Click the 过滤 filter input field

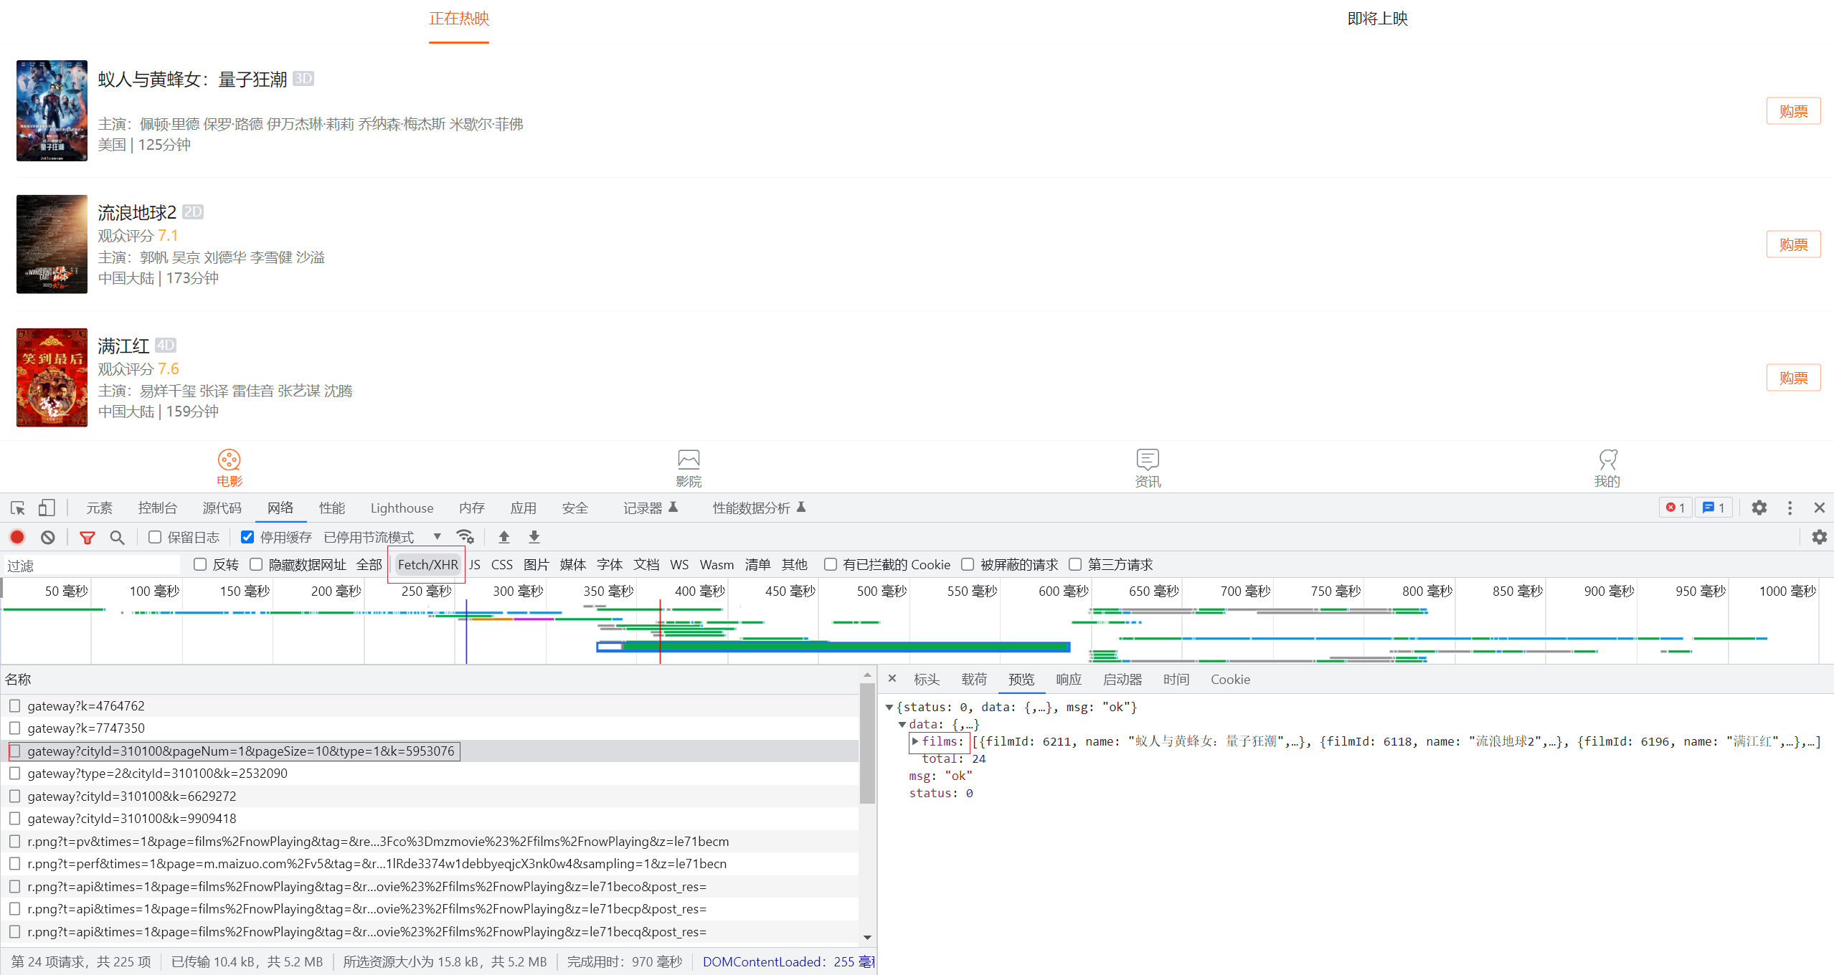[x=92, y=565]
